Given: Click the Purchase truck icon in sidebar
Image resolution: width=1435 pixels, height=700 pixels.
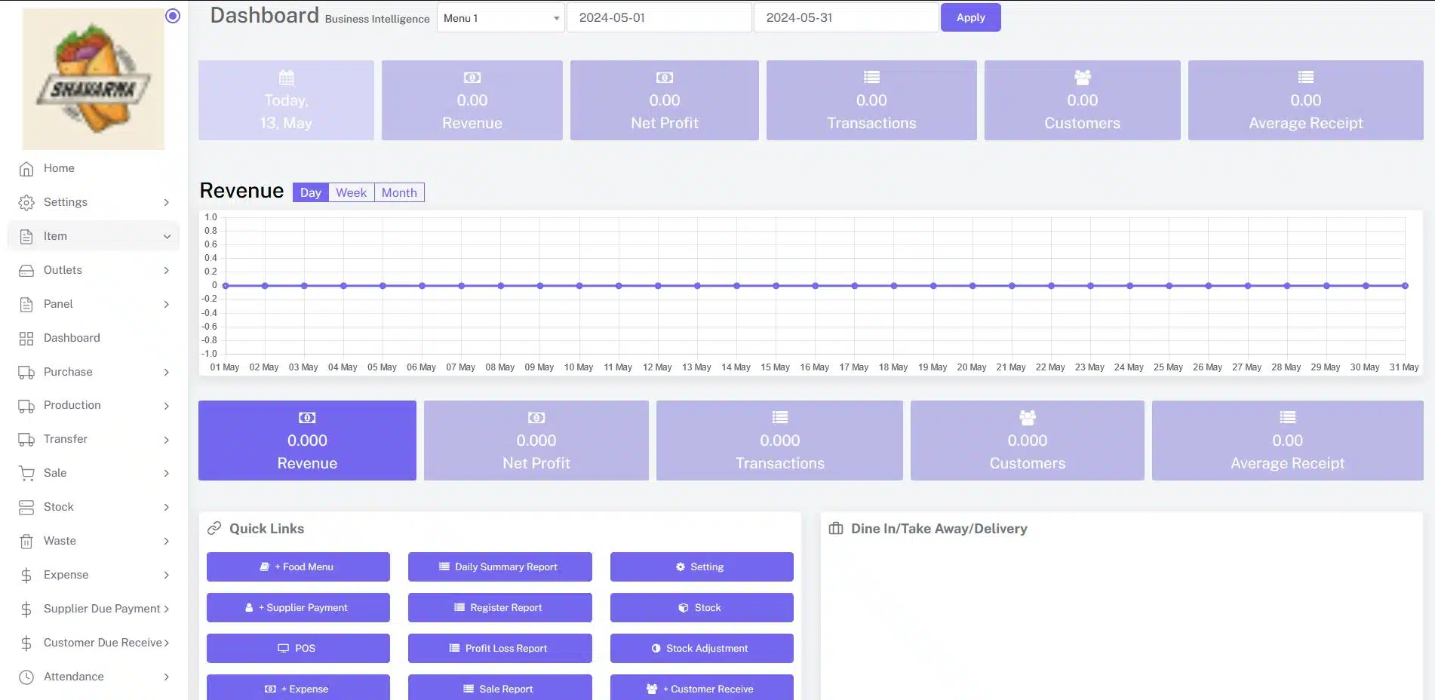Looking at the screenshot, I should click(x=26, y=373).
